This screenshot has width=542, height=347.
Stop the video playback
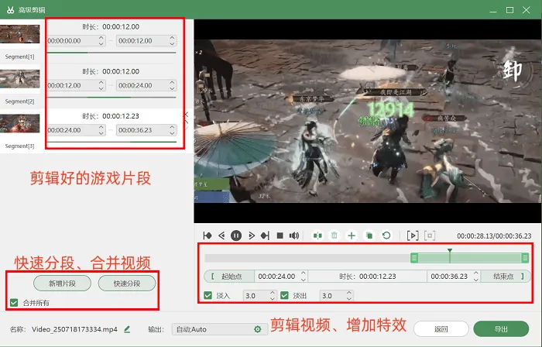click(x=280, y=235)
